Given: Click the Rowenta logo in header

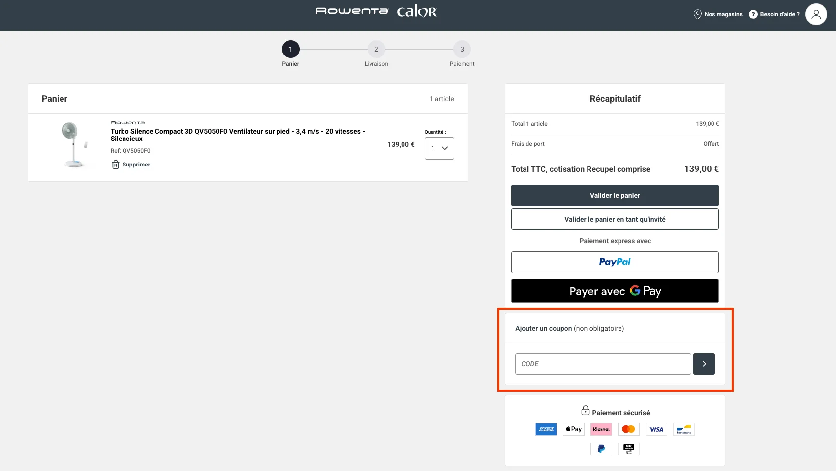Looking at the screenshot, I should [x=351, y=11].
